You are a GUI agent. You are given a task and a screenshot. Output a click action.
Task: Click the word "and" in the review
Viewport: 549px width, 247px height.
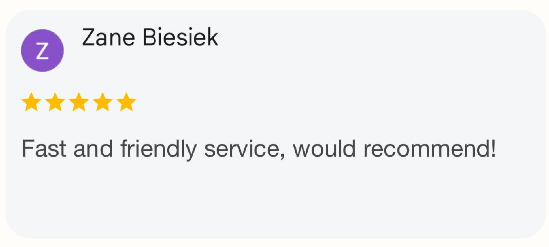[x=93, y=149]
